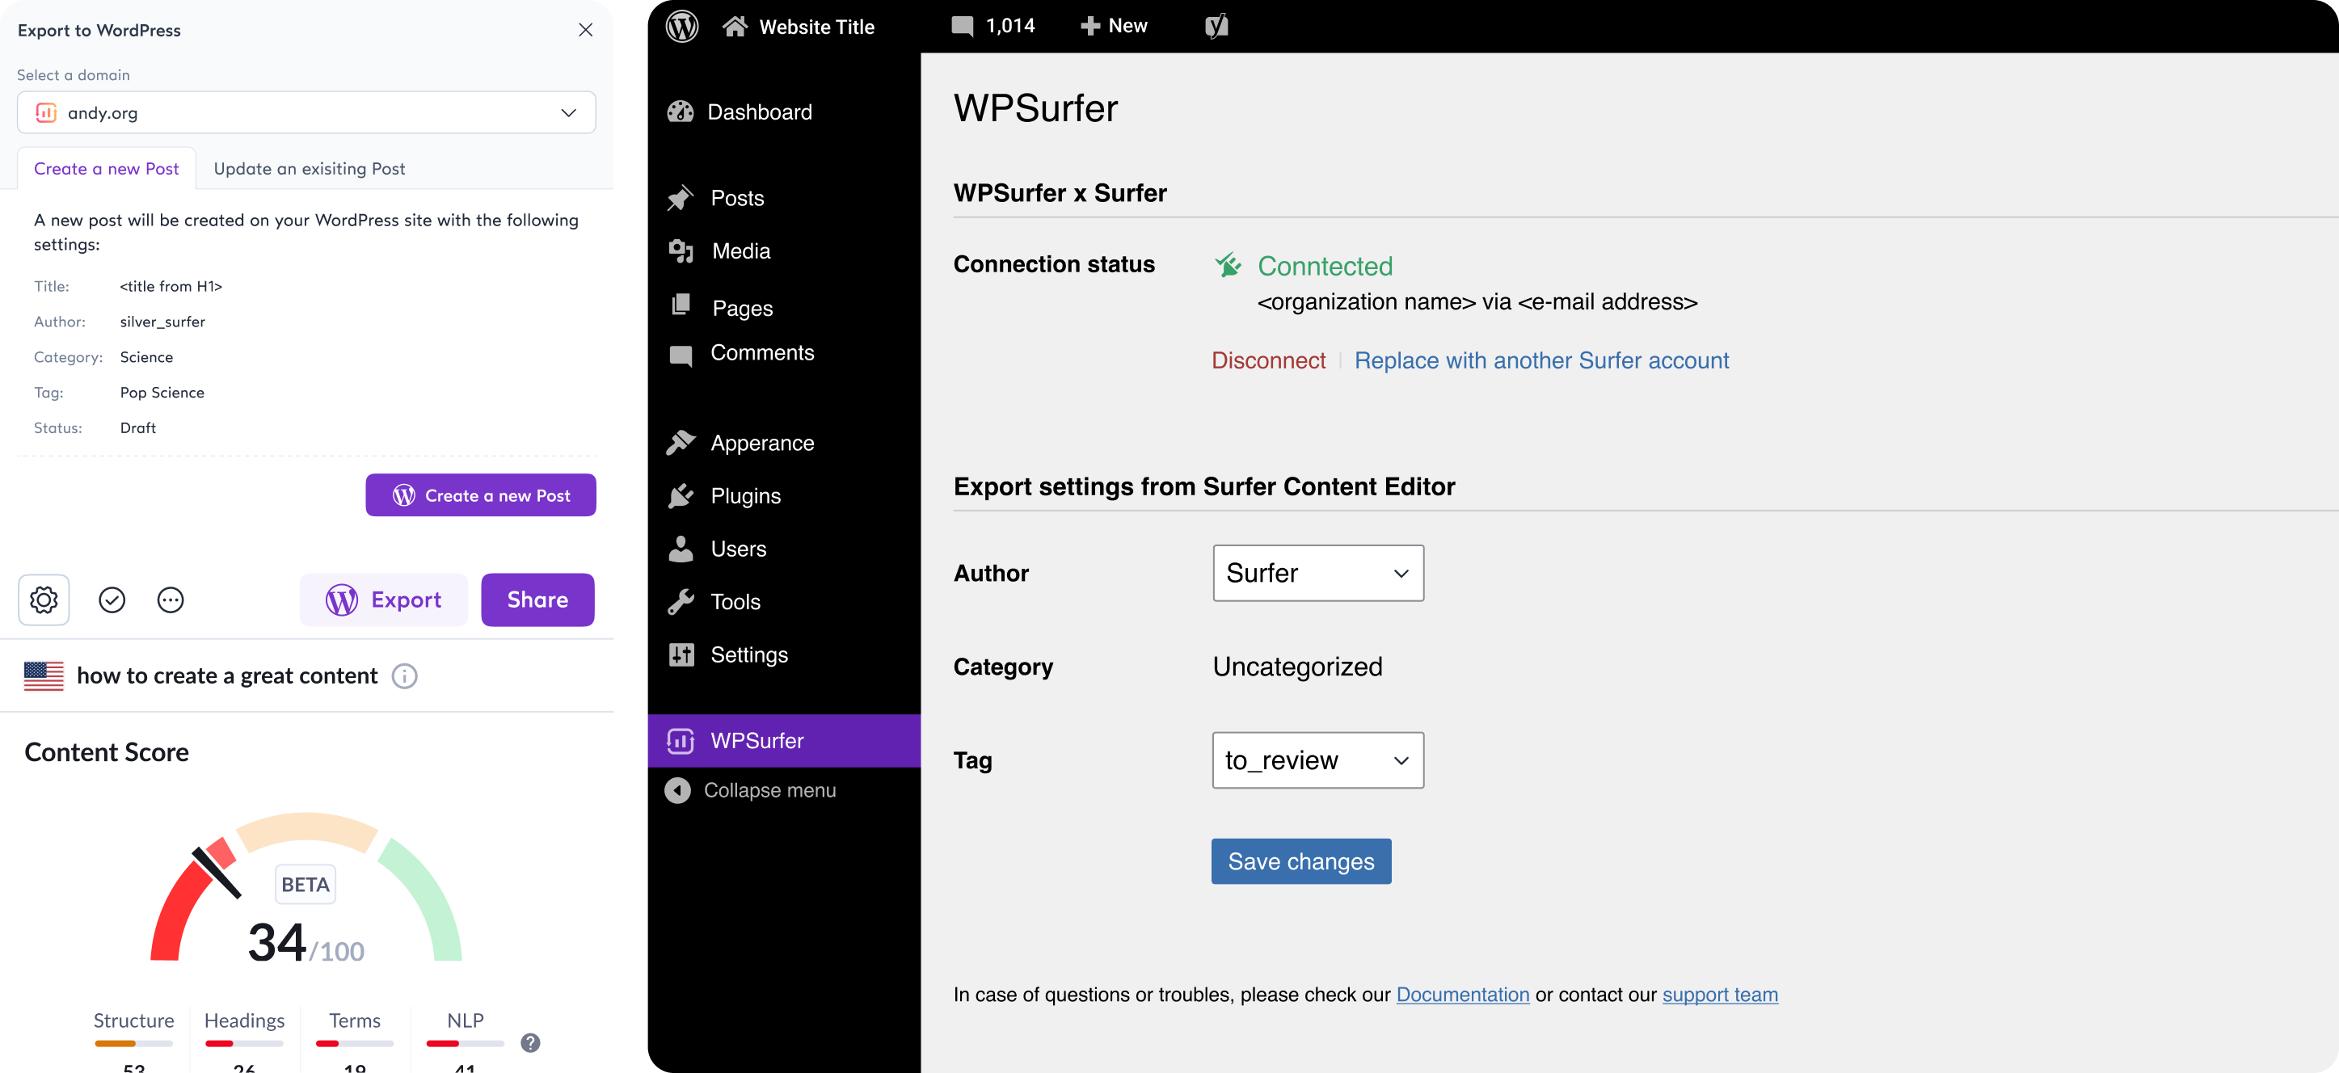The width and height of the screenshot is (2339, 1073).
Task: Open the Yoast icon in admin bar
Action: [x=1216, y=27]
